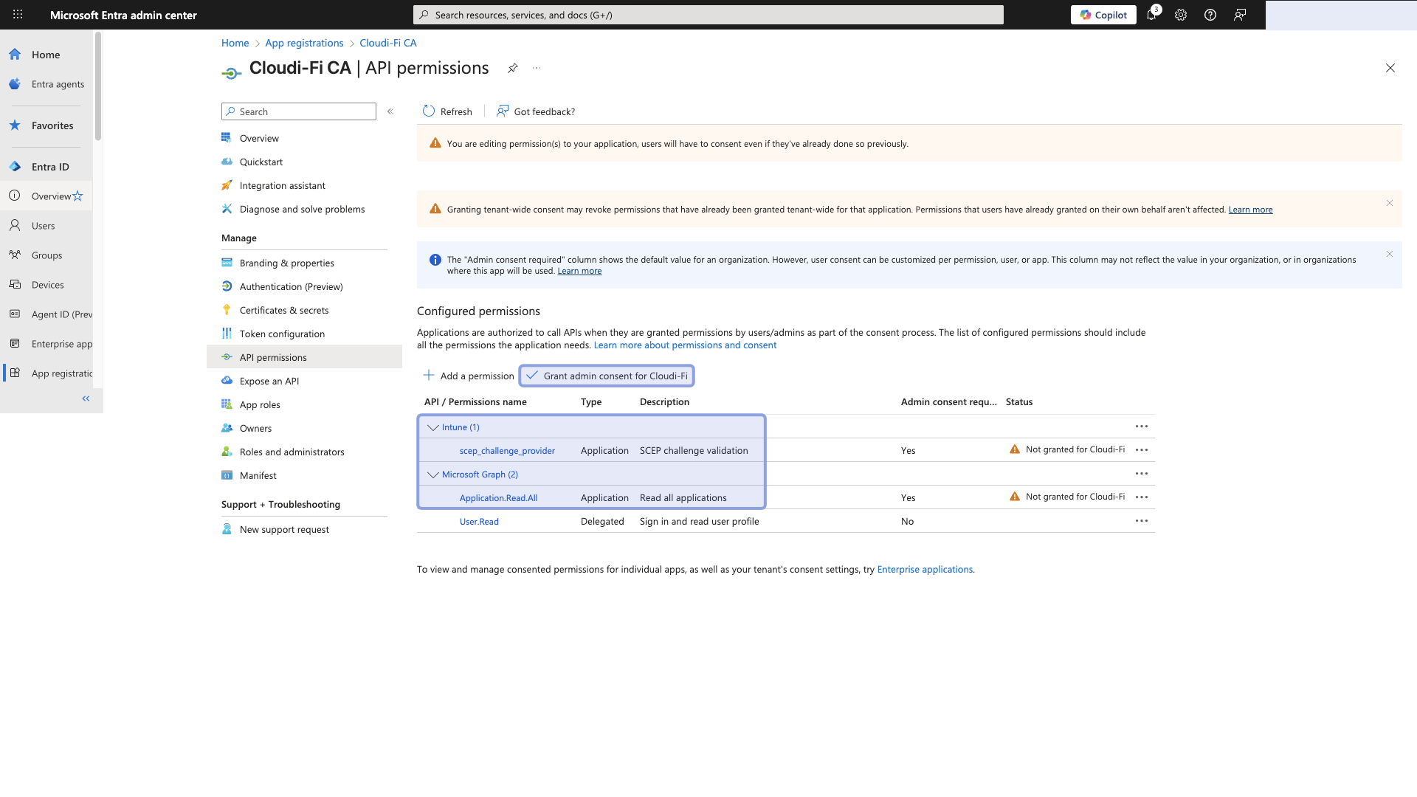This screenshot has width=1417, height=797.
Task: Open the settings gear in the top bar
Action: pyautogui.click(x=1181, y=15)
